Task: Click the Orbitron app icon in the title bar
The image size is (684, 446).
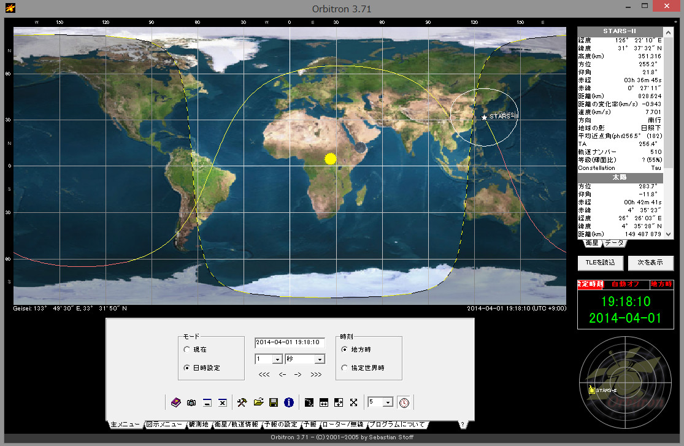Action: coord(10,8)
